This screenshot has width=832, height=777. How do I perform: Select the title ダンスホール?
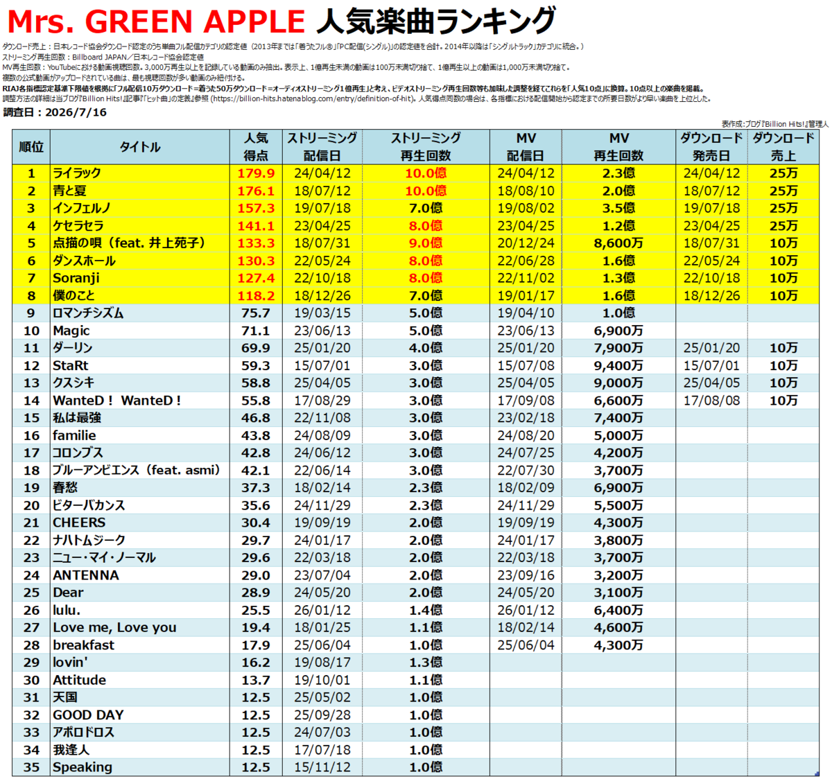(x=84, y=261)
